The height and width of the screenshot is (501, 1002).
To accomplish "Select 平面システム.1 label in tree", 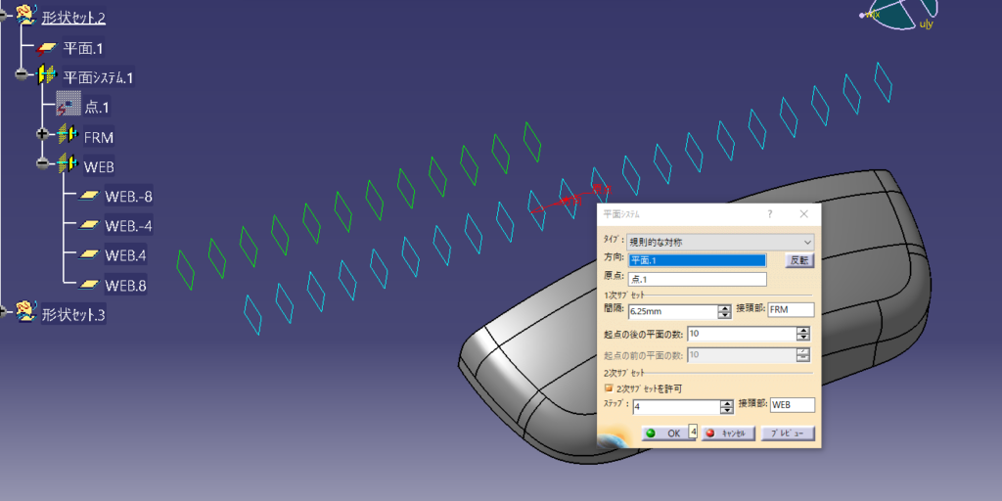I will point(99,78).
